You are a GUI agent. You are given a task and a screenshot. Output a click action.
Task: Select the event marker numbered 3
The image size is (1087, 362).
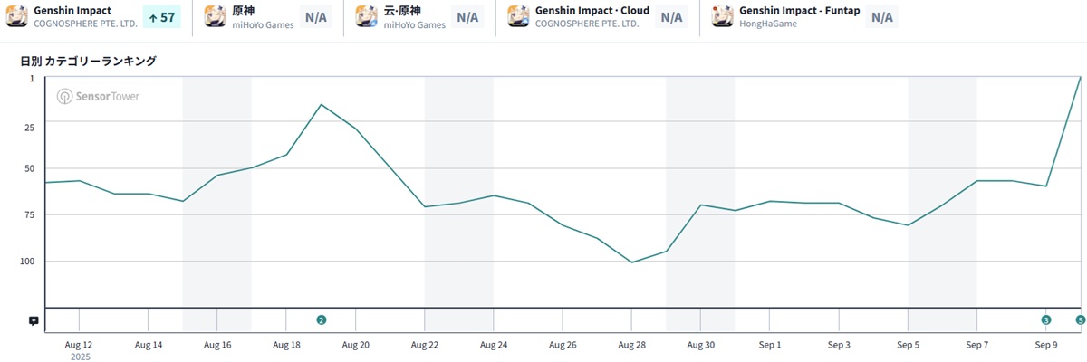(1046, 319)
